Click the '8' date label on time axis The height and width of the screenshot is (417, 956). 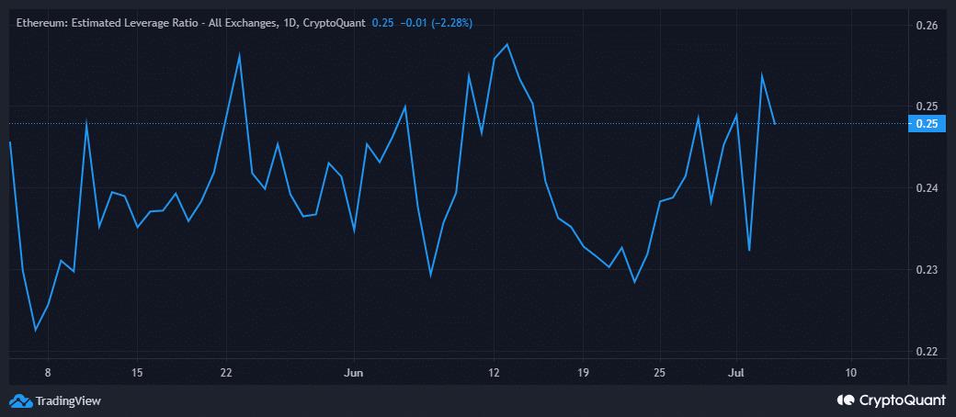[x=48, y=373]
